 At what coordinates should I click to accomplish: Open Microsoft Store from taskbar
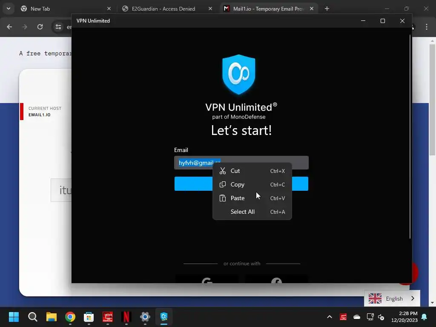[89, 317]
